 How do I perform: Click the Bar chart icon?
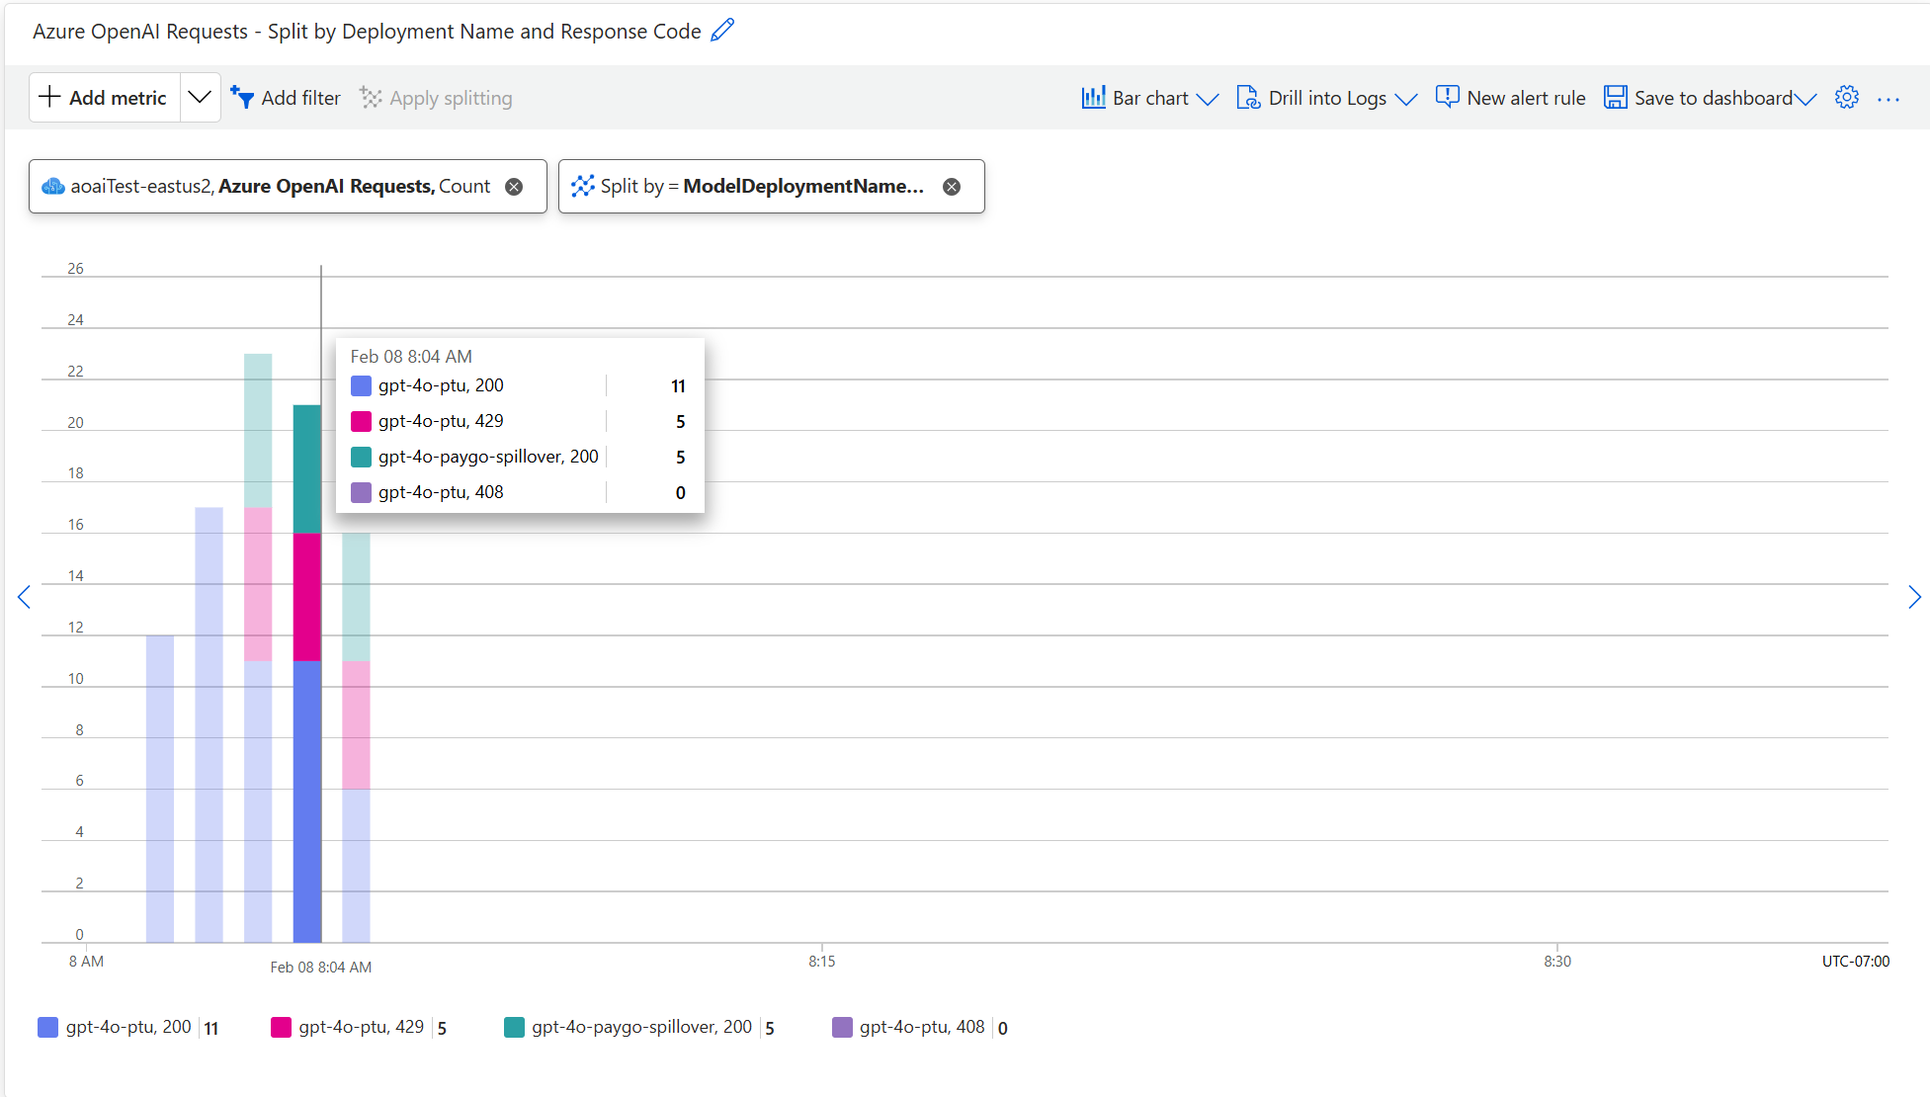click(x=1093, y=97)
